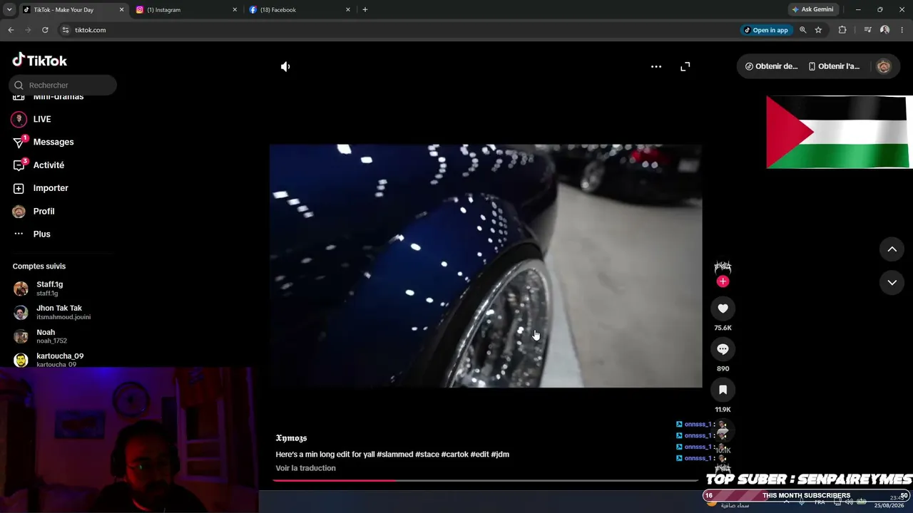Like the video with the heart

(723, 309)
